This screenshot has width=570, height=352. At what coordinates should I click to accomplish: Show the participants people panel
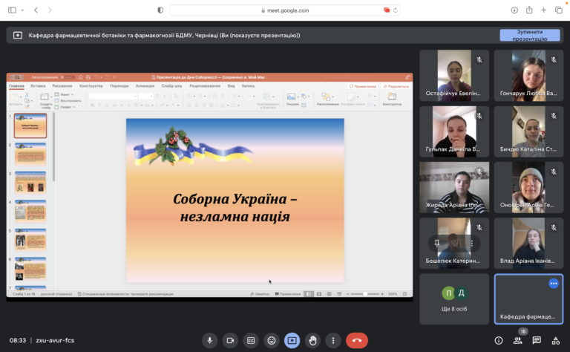coord(517,341)
